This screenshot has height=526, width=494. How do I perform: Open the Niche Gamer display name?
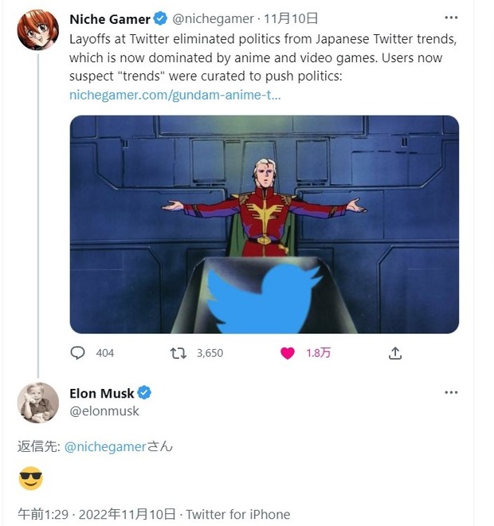(x=110, y=18)
